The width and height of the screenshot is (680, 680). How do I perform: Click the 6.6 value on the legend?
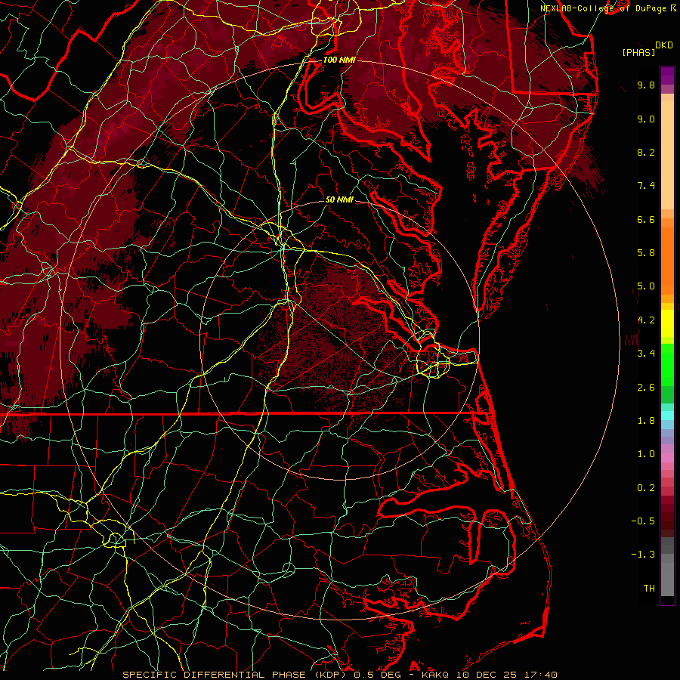646,219
